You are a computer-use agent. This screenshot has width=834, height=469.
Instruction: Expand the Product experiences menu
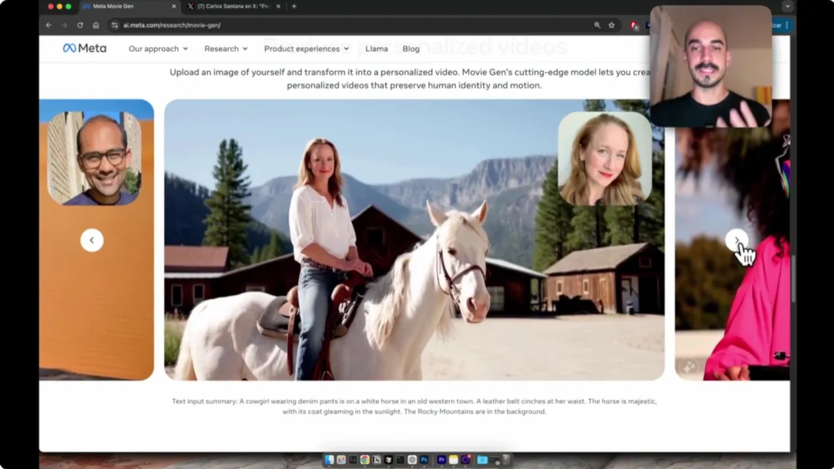click(x=306, y=48)
